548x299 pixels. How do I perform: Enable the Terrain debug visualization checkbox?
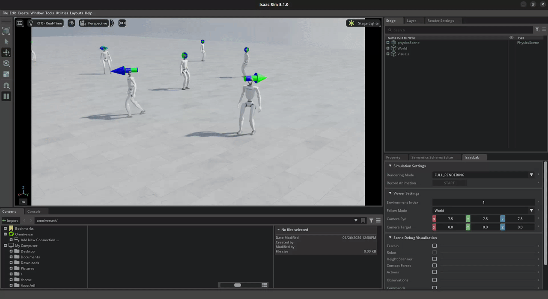click(435, 246)
